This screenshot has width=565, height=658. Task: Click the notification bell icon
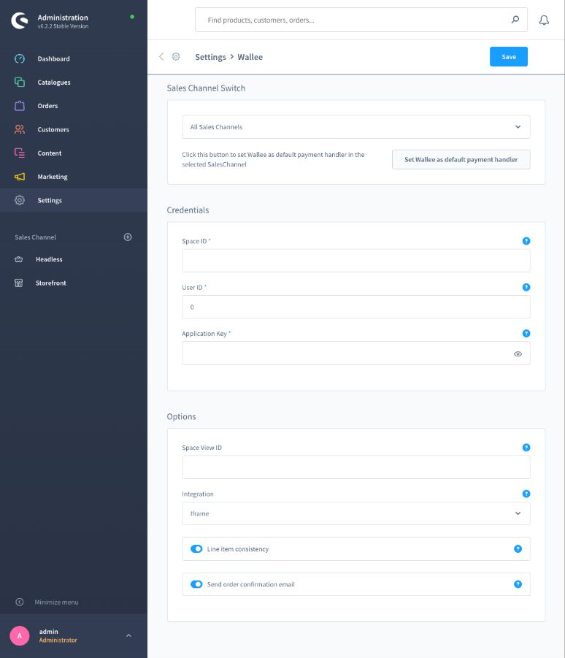pos(544,20)
